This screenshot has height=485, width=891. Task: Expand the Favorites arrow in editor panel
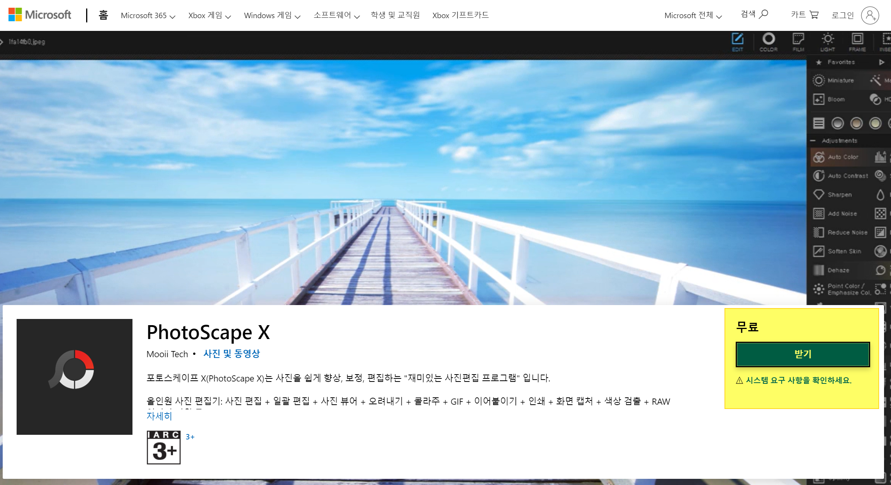[881, 62]
